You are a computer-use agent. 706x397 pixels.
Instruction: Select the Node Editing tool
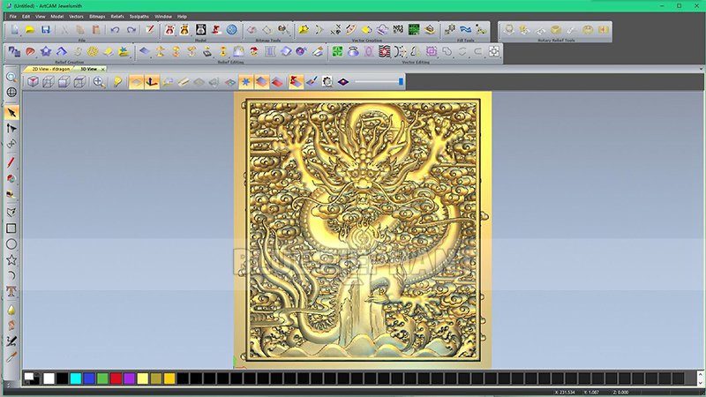coord(11,128)
